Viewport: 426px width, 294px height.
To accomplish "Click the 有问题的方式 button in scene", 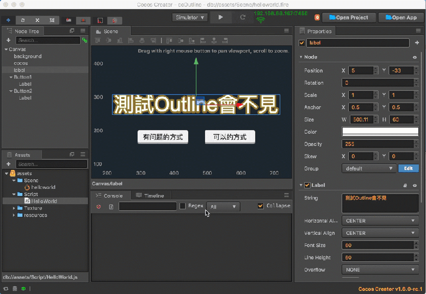I will pyautogui.click(x=163, y=137).
